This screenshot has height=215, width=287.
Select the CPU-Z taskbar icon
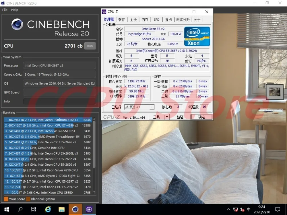89,209
